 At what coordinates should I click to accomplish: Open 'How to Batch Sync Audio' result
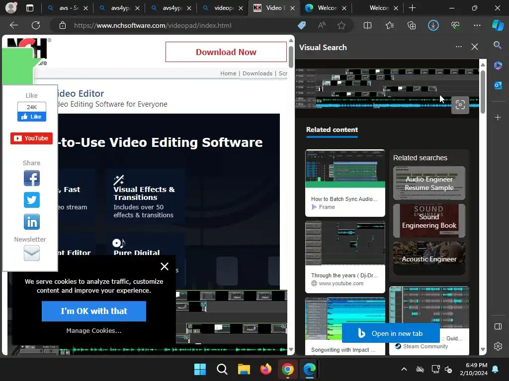click(x=345, y=183)
